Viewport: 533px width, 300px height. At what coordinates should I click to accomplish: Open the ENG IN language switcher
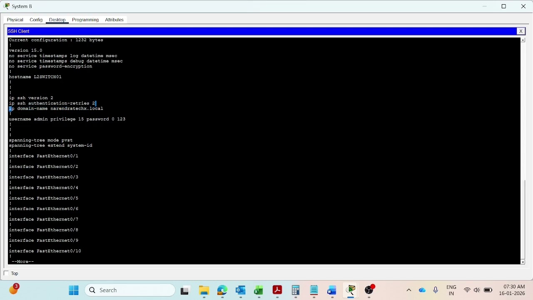point(451,290)
